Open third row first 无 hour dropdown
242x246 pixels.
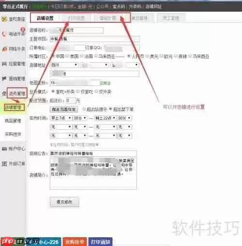pyautogui.click(x=61, y=135)
